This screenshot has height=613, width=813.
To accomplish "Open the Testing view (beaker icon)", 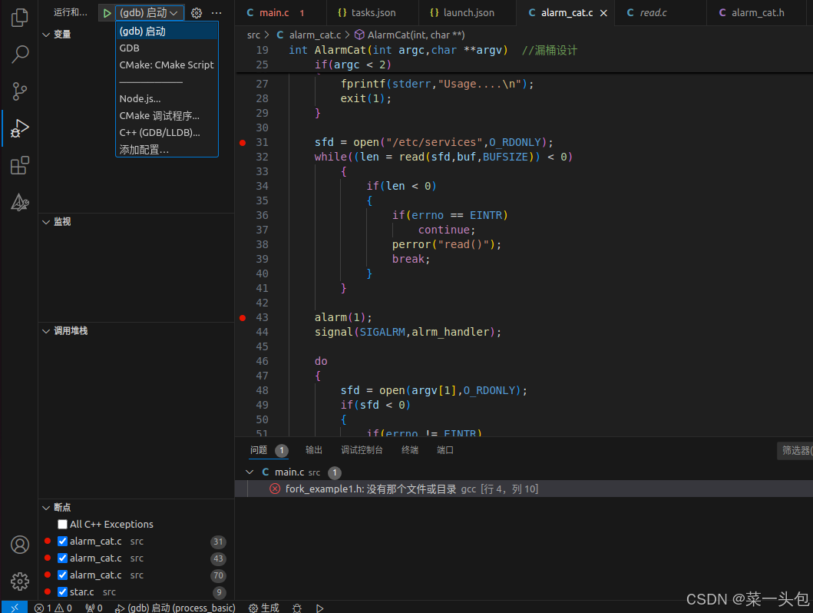I will pyautogui.click(x=19, y=202).
